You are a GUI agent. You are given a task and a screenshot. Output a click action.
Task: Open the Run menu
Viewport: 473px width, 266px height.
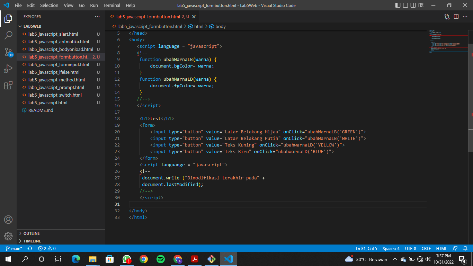pos(94,5)
